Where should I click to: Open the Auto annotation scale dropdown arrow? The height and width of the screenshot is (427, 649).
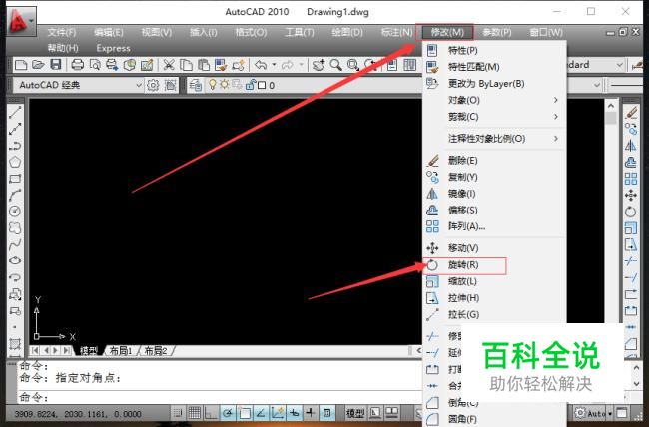click(x=610, y=413)
